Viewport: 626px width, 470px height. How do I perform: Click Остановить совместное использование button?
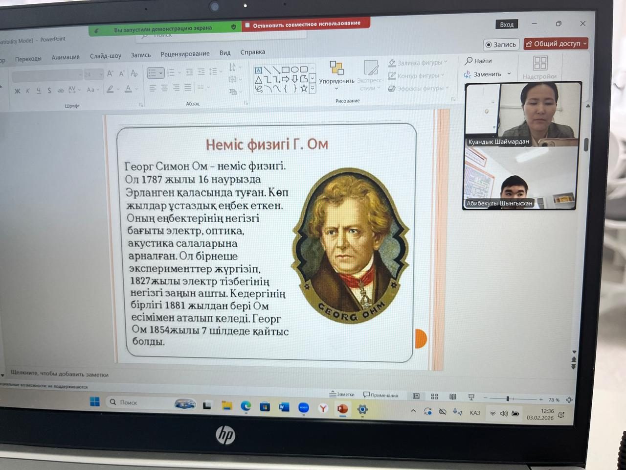coord(306,24)
